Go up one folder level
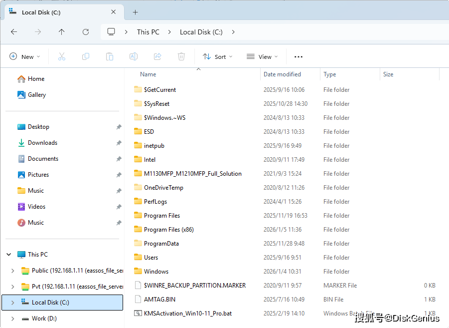 point(62,32)
